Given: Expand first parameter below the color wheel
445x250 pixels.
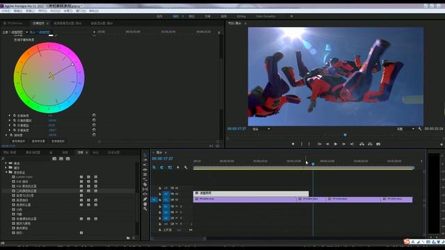Looking at the screenshot, I should click(x=10, y=116).
